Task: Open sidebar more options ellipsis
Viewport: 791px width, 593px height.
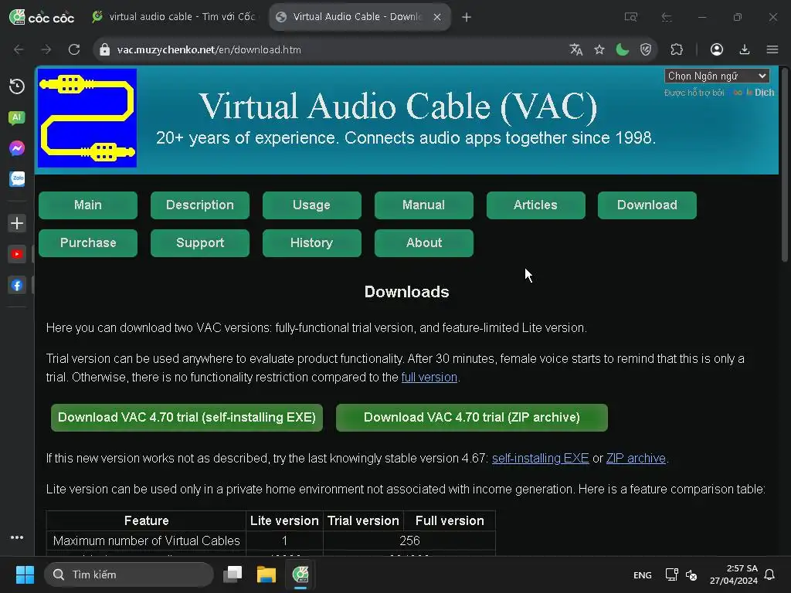Action: pyautogui.click(x=17, y=537)
